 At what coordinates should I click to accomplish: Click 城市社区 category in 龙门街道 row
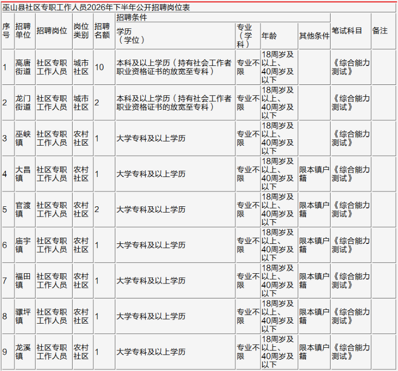point(81,103)
